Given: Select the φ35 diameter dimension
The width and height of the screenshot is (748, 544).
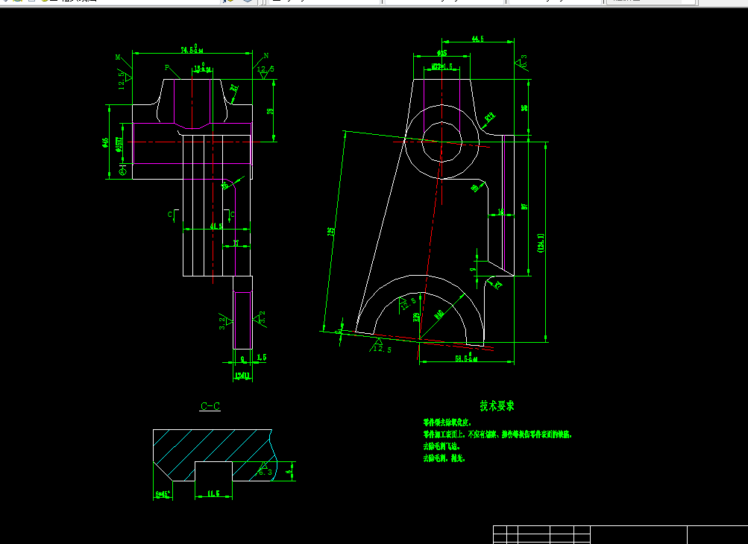Looking at the screenshot, I should (x=441, y=53).
